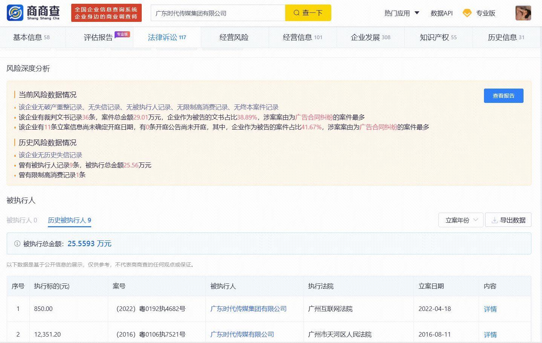The width and height of the screenshot is (542, 343).
Task: Select the 历史被执行人 9 sub-tab
Action: click(69, 220)
